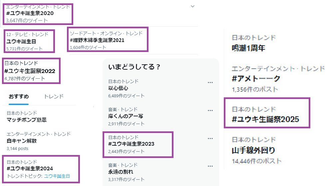The width and height of the screenshot is (329, 186).
Task: Open the 山手線外回り trend
Action: 253,150
